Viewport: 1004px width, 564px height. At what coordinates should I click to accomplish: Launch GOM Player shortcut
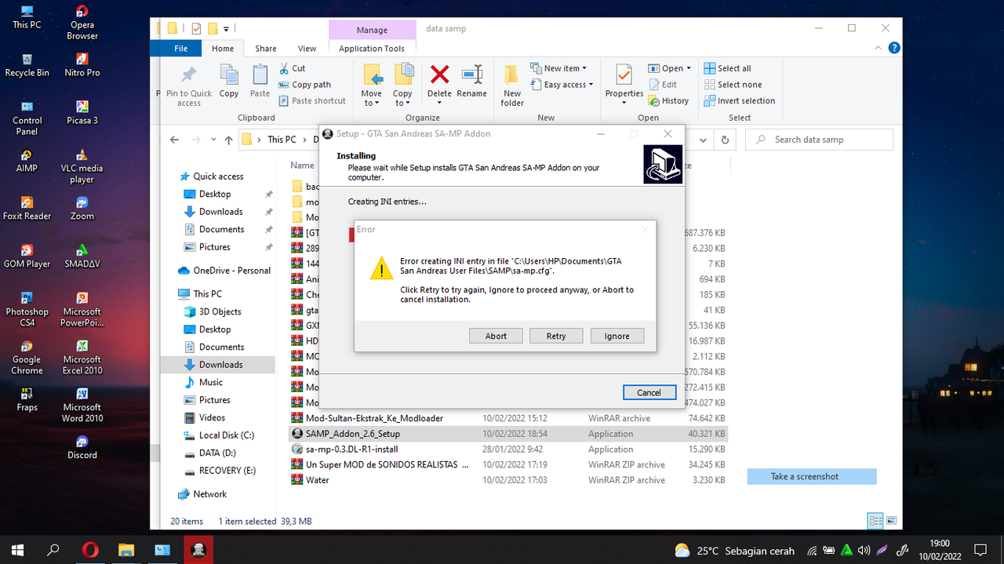coord(27,257)
